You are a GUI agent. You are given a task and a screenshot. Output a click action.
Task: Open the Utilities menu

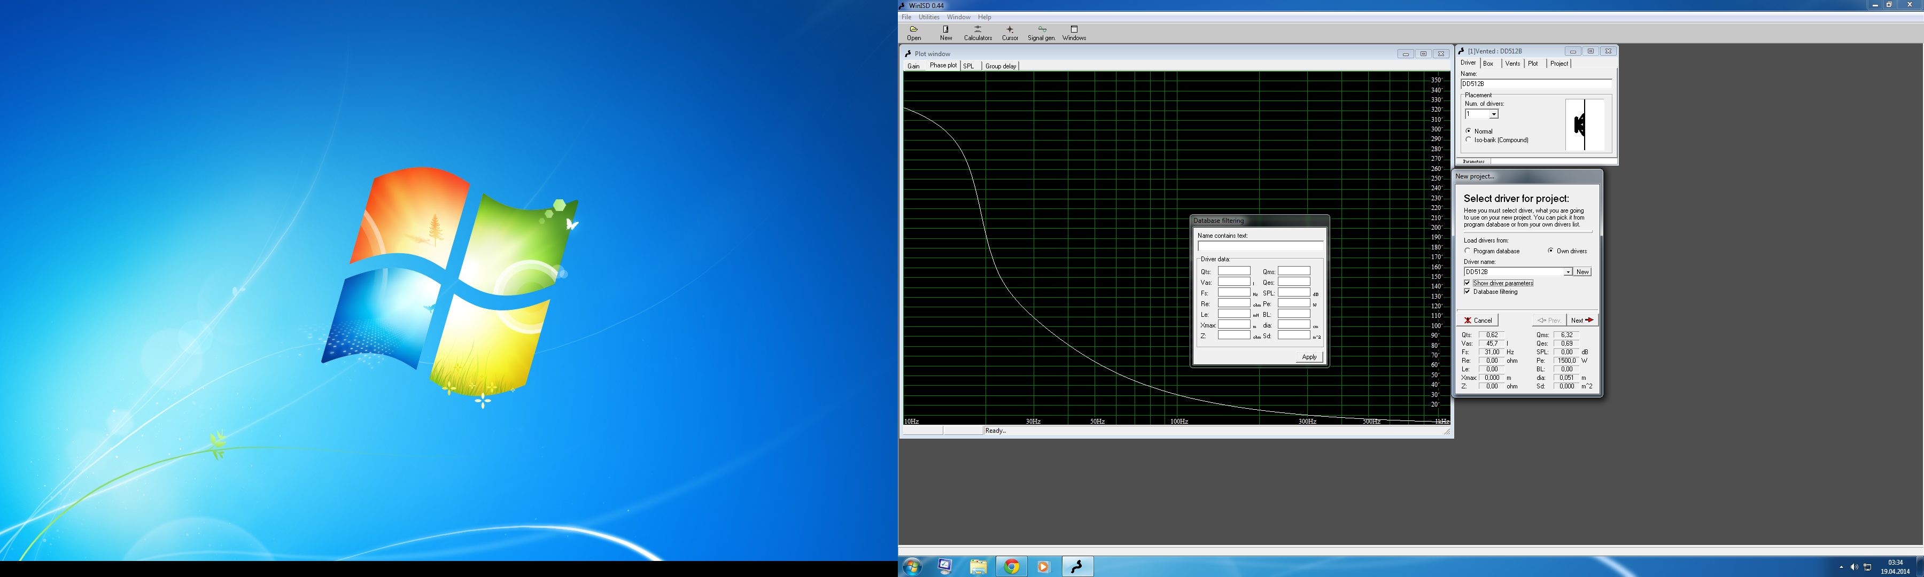tap(929, 17)
